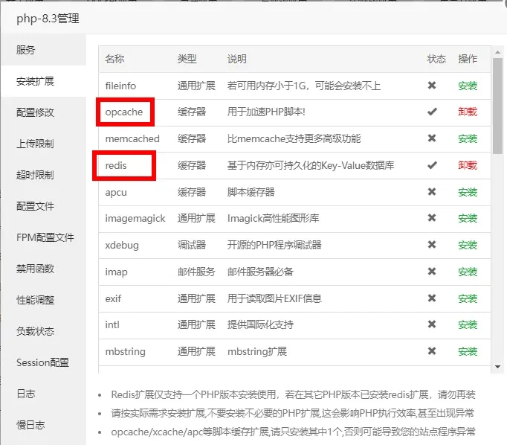Switch to the 超时限制 tab
507x445 pixels.
[44, 175]
